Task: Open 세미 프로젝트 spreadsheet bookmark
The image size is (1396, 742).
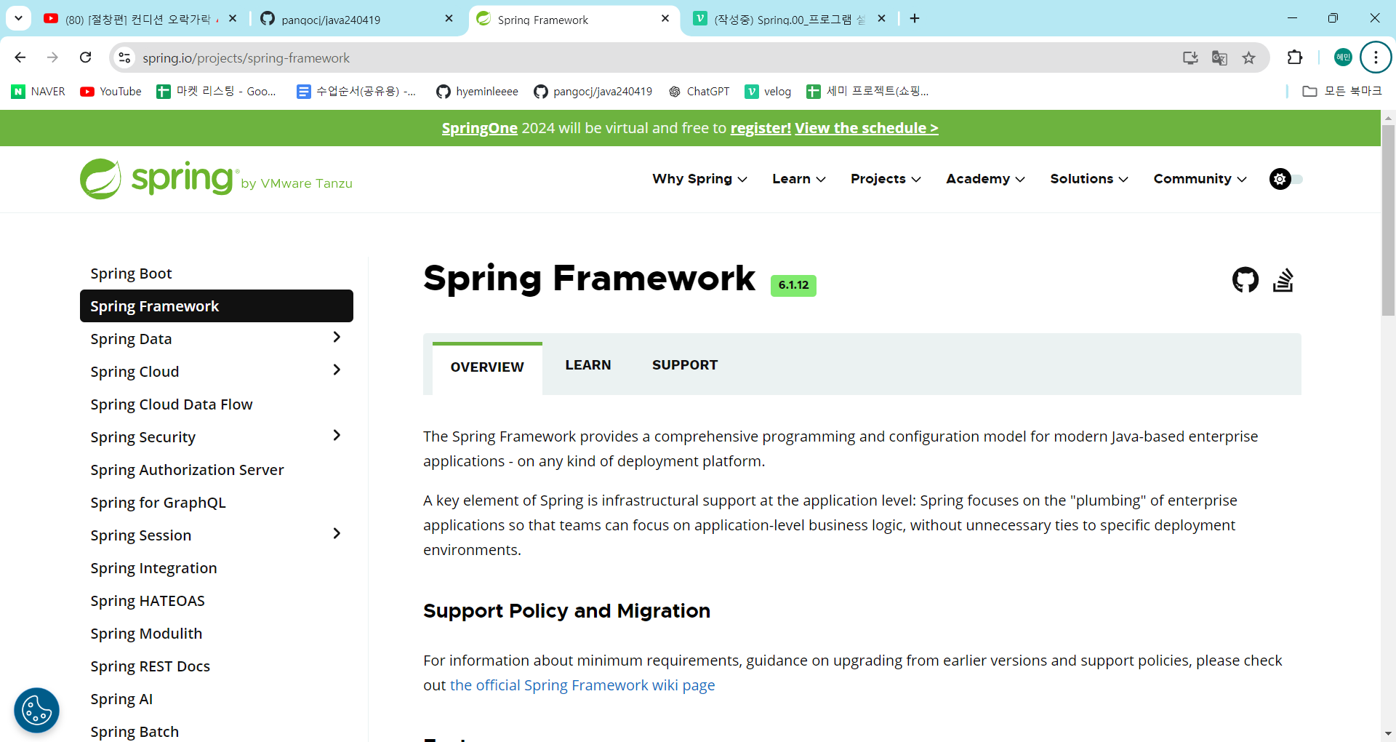Action: 868,92
